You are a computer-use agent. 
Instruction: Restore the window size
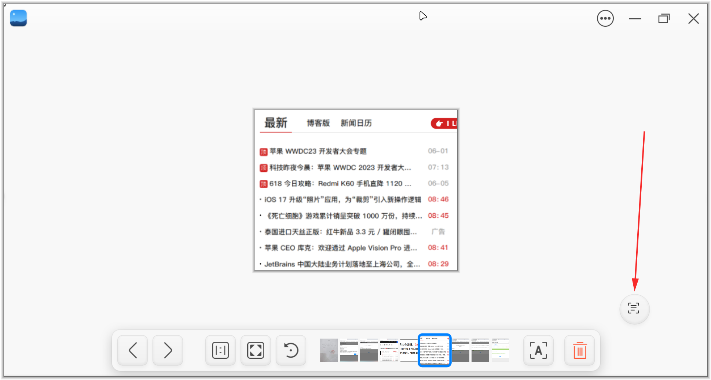point(664,18)
